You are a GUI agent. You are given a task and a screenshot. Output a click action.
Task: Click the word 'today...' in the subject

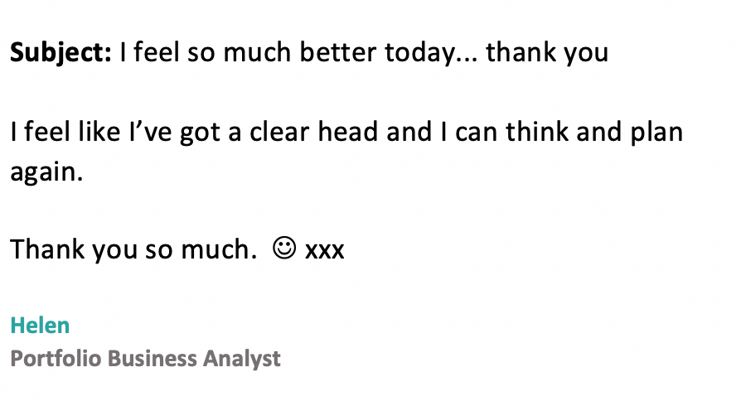pos(432,52)
